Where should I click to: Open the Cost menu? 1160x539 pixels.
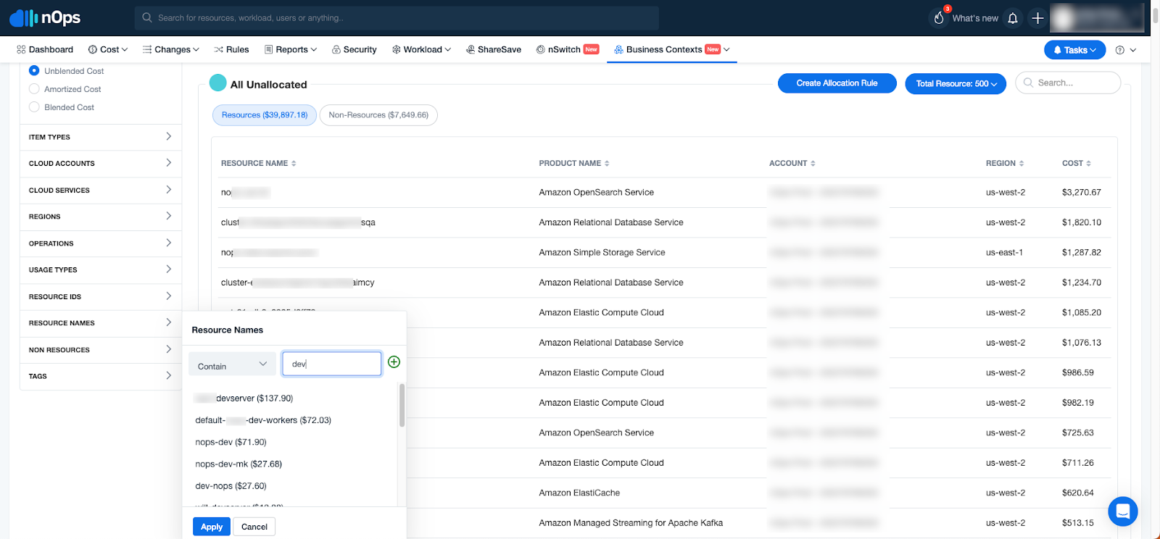click(x=108, y=50)
